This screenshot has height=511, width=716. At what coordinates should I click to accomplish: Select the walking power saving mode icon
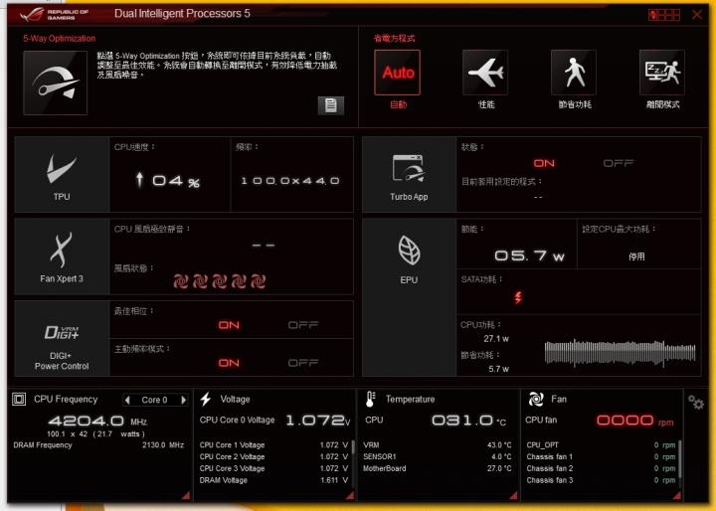click(574, 73)
